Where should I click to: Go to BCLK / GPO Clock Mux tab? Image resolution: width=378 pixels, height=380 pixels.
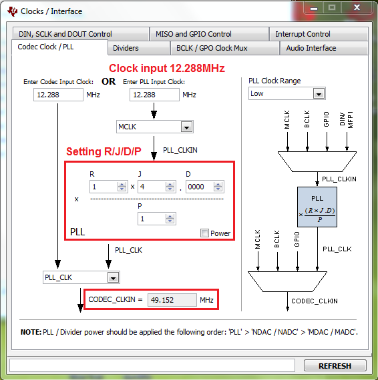(224, 48)
